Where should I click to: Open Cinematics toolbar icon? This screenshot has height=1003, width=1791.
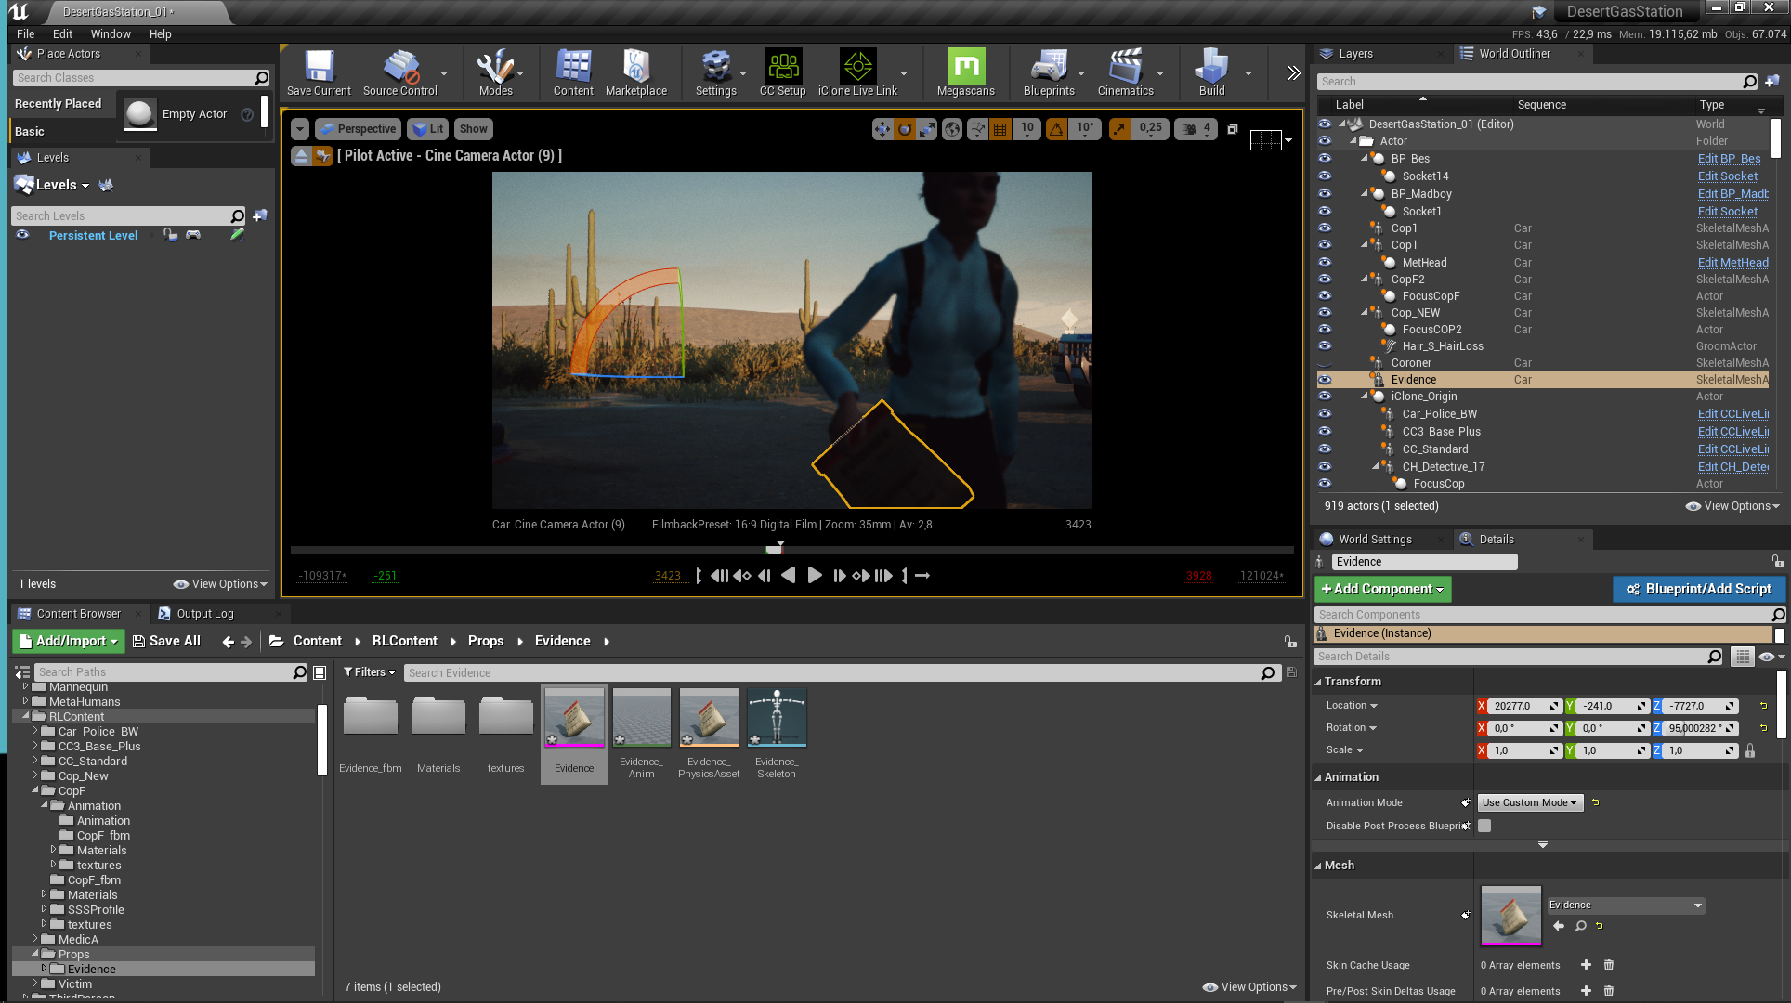coord(1125,72)
